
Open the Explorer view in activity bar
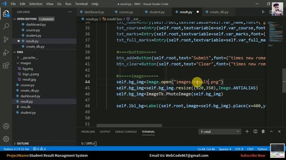tap(6, 13)
